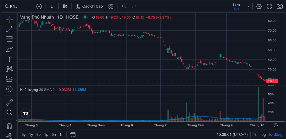Click the tự động auto scale button

click(x=276, y=135)
